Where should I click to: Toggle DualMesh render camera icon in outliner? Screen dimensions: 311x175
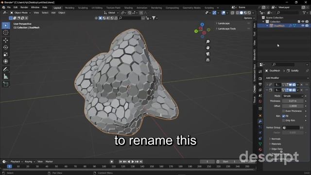pyautogui.click(x=307, y=26)
